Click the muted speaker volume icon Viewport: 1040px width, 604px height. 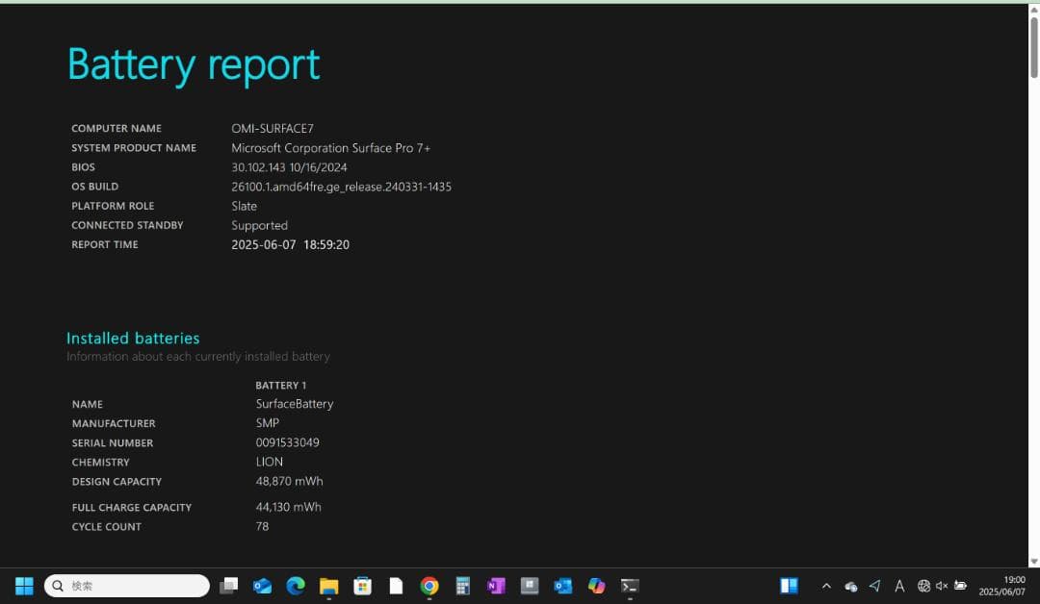tap(941, 586)
